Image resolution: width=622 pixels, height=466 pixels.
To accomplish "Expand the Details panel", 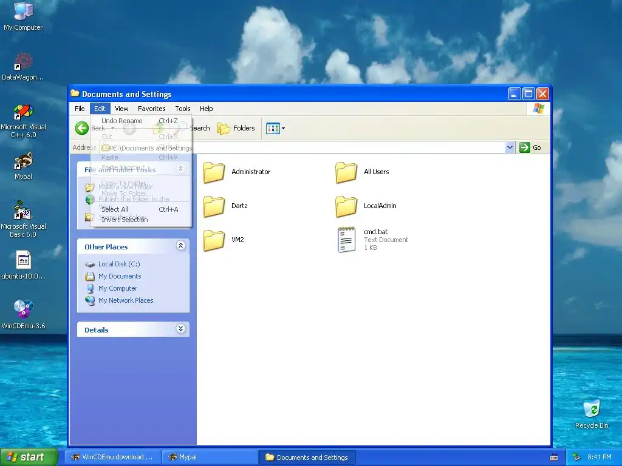I will (180, 329).
